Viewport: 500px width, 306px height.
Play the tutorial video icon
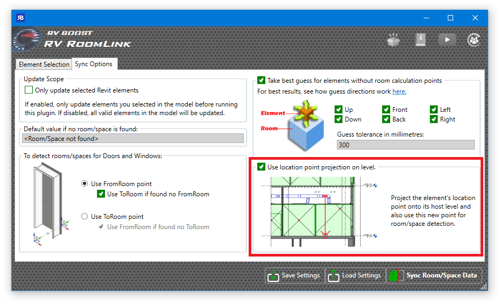tap(447, 40)
